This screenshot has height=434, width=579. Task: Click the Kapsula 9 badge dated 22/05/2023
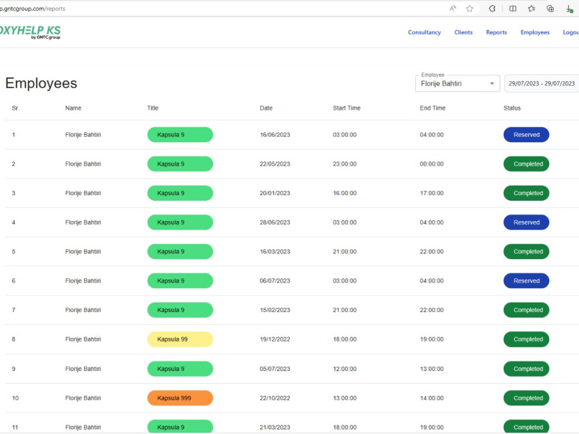point(180,164)
